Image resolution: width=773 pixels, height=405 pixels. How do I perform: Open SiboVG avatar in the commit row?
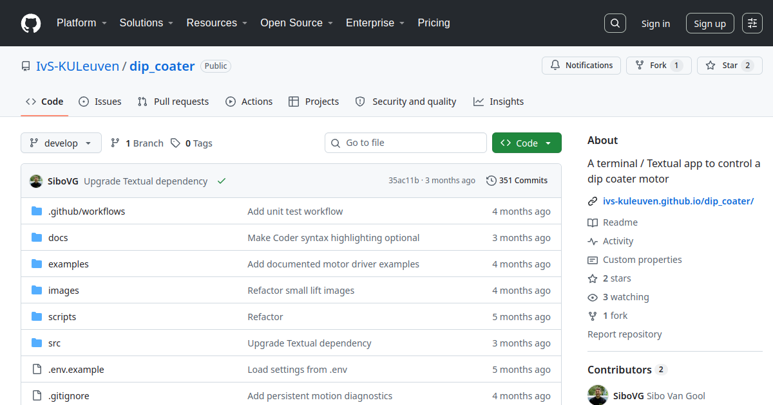36,181
